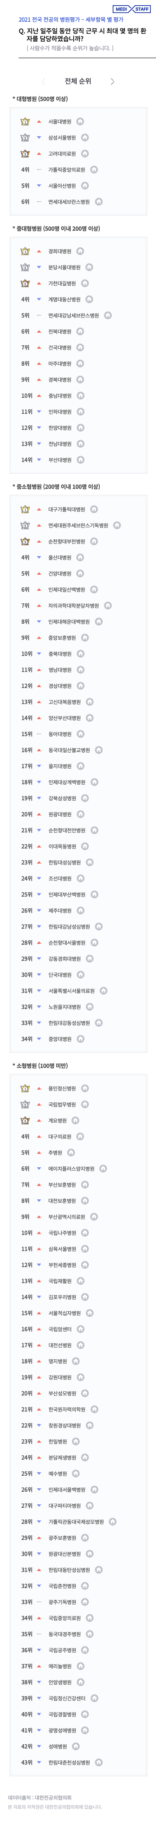Open home icon next to 분당서울대병원

(90, 268)
